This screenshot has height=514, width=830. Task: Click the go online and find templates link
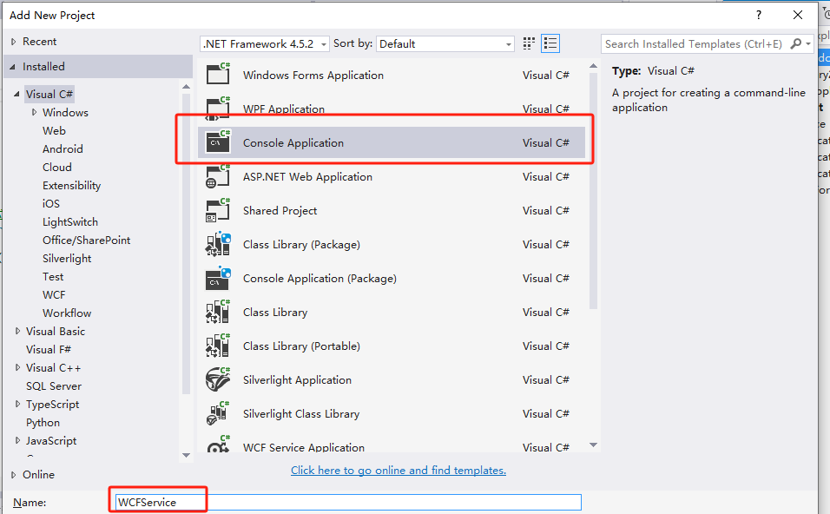pyautogui.click(x=398, y=470)
